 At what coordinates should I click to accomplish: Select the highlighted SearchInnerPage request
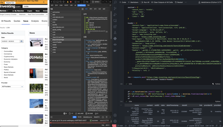click(65, 40)
